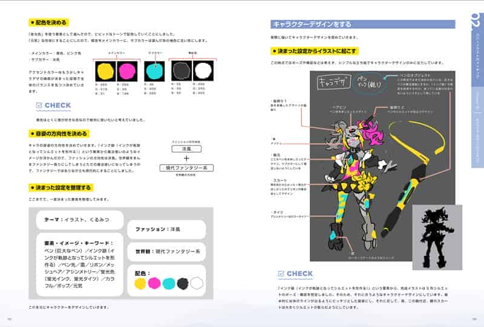Click the 決まった設定を整理する heading

tap(61, 188)
